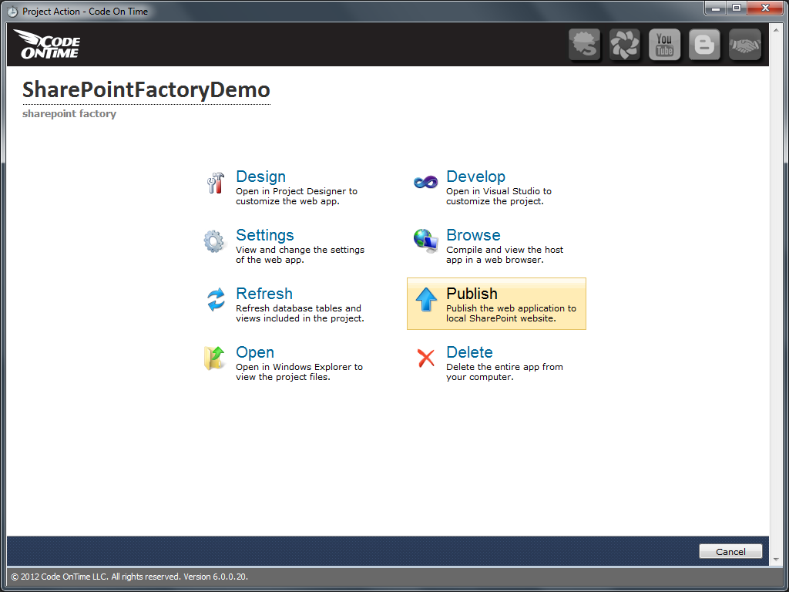Click the SharePointFactoryDemo project name
The height and width of the screenshot is (592, 789).
(x=146, y=90)
